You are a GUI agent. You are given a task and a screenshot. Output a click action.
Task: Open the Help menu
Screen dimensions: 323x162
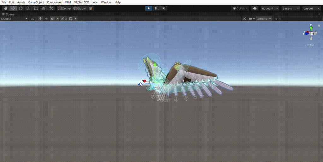pyautogui.click(x=118, y=2)
